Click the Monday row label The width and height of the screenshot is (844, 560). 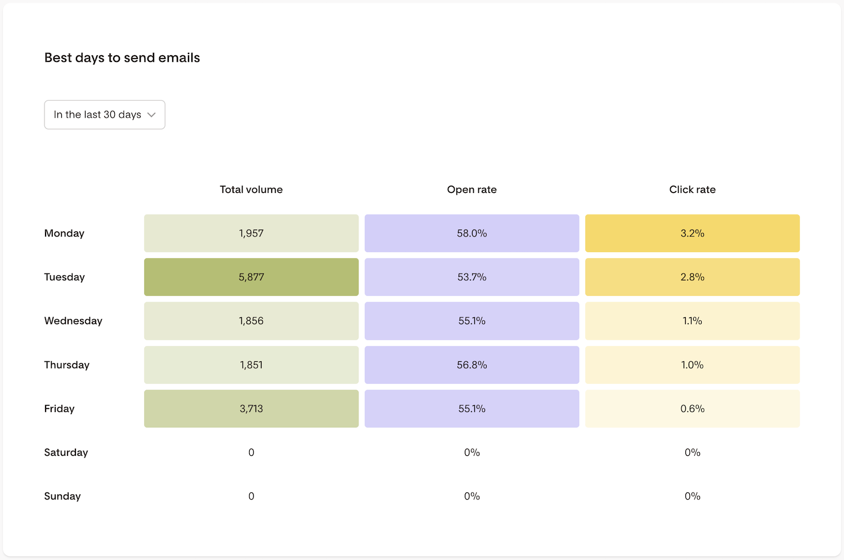(x=64, y=233)
